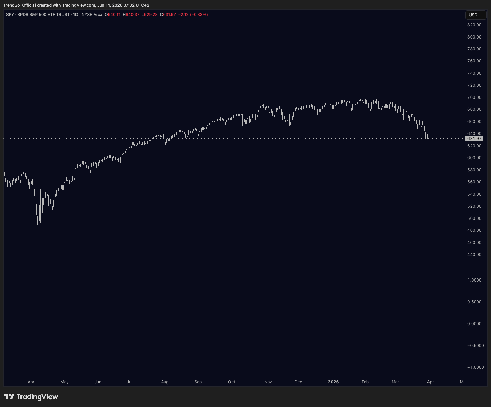
Task: Click the TrendGo_Official attribution text
Action: point(76,5)
